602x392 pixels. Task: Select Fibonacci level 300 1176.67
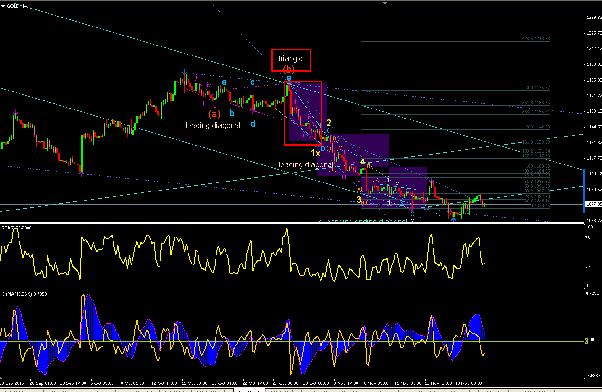tap(537, 88)
